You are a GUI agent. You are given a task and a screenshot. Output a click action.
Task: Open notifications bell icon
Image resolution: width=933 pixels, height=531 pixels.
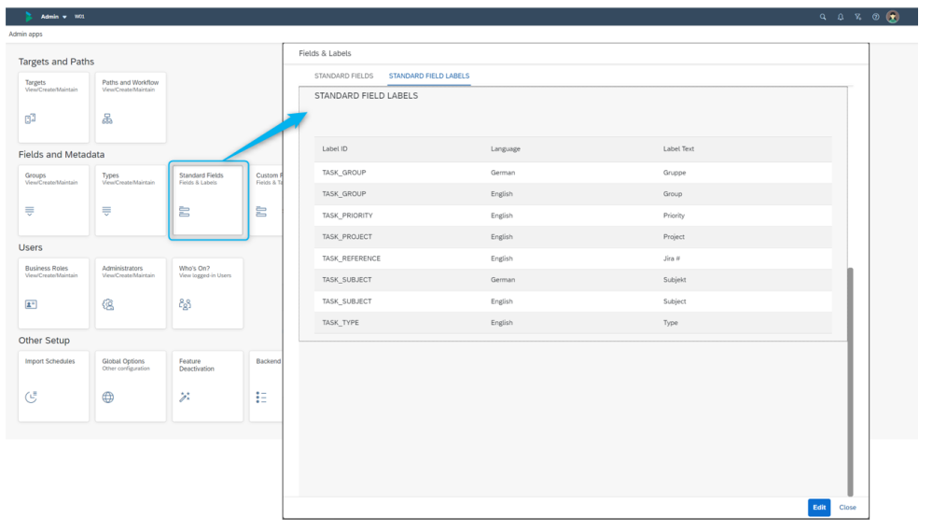pos(841,17)
